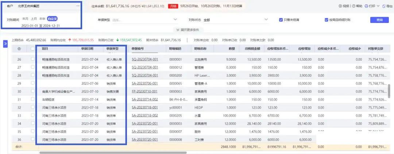The width and height of the screenshot is (394, 154).
Task: Click the 车辆租赁 project cell
Action: 48,100
